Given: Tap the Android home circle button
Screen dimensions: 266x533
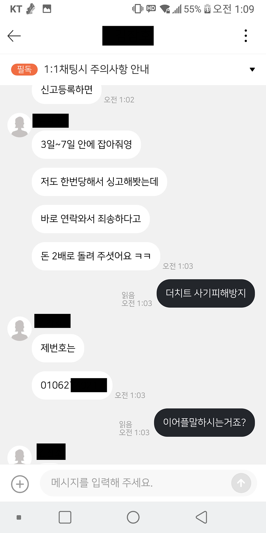Looking at the screenshot, I should [x=133, y=517].
